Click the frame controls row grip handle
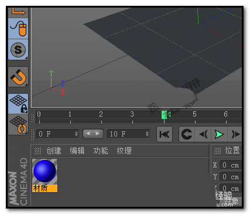 coord(33,135)
